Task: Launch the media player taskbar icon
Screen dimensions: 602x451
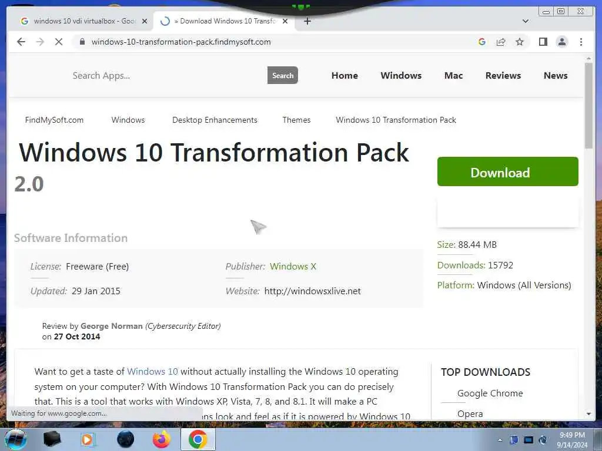Action: coord(88,439)
